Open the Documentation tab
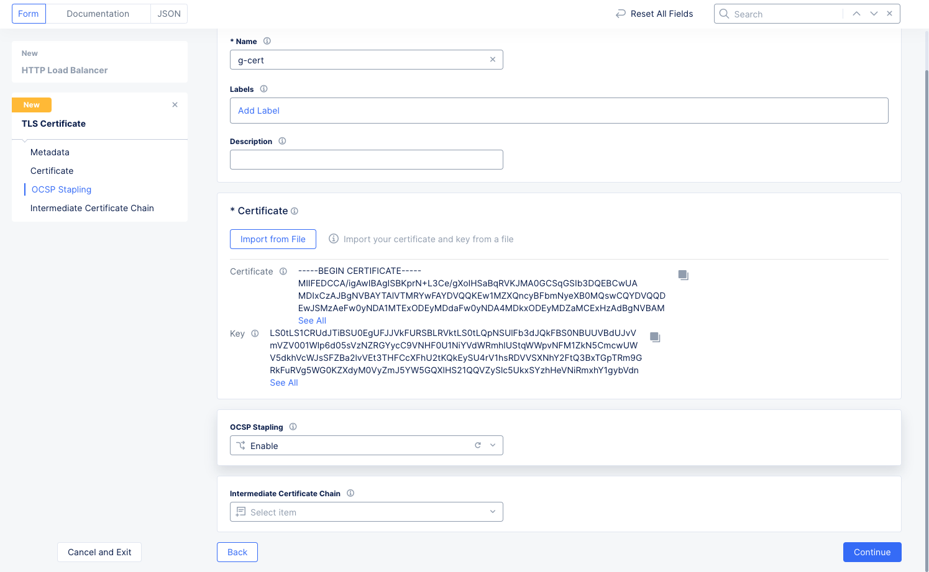 point(98,13)
